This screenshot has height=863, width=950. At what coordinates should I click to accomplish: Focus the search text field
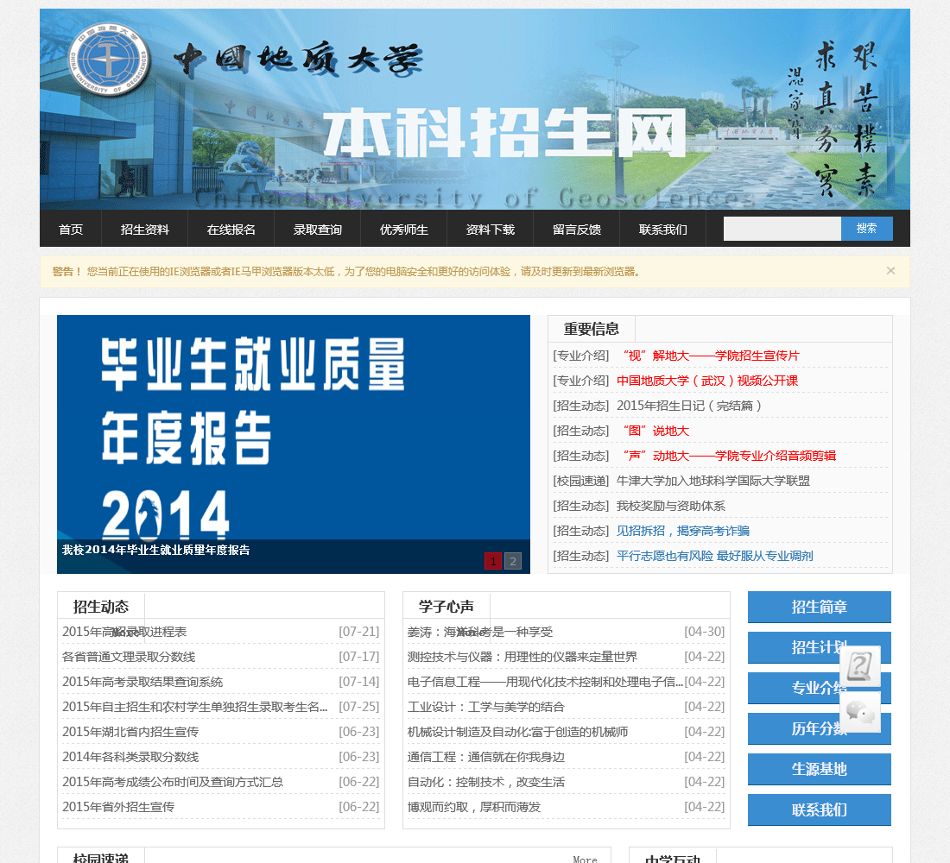point(782,229)
